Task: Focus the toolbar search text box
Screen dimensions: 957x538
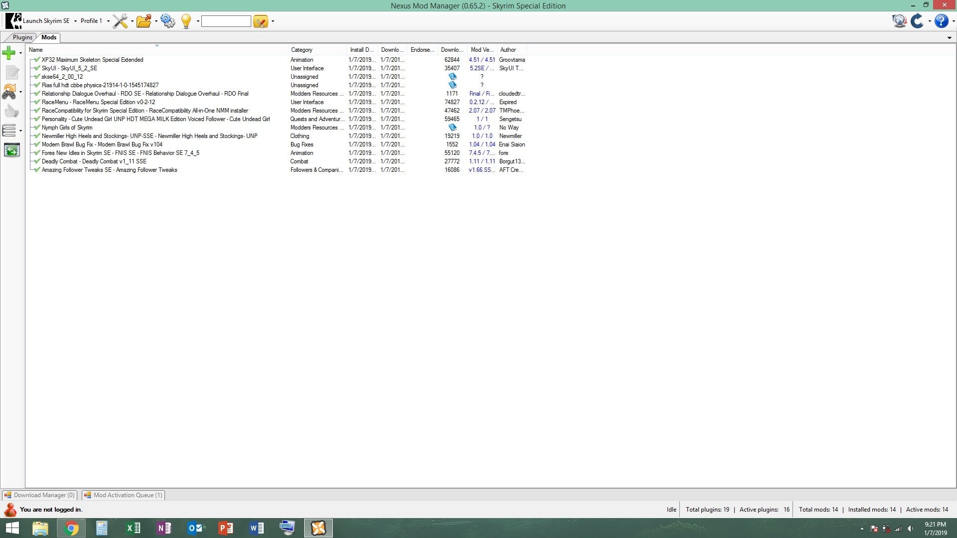Action: (x=226, y=21)
